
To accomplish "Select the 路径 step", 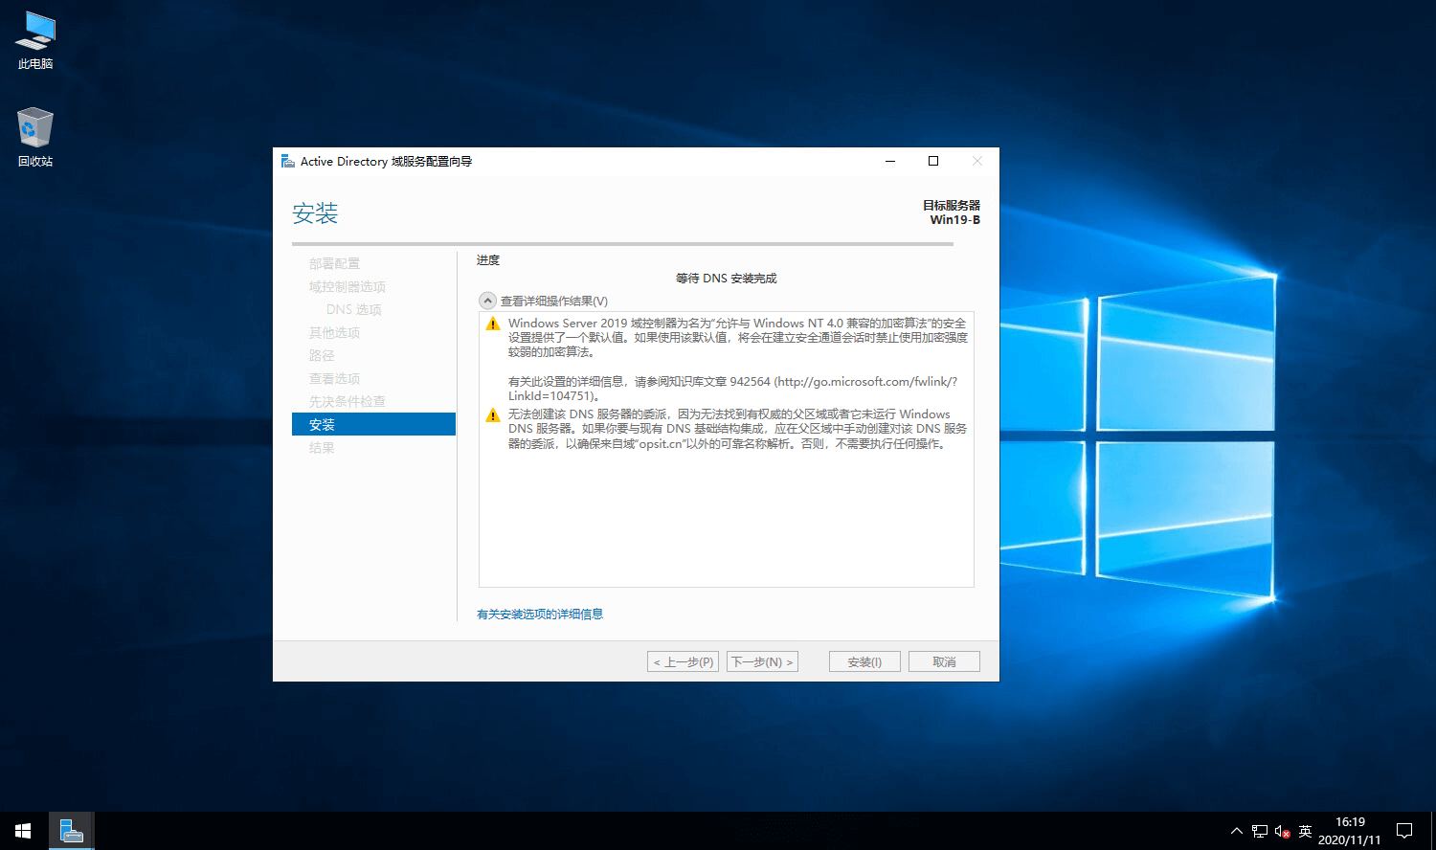I will 322,355.
